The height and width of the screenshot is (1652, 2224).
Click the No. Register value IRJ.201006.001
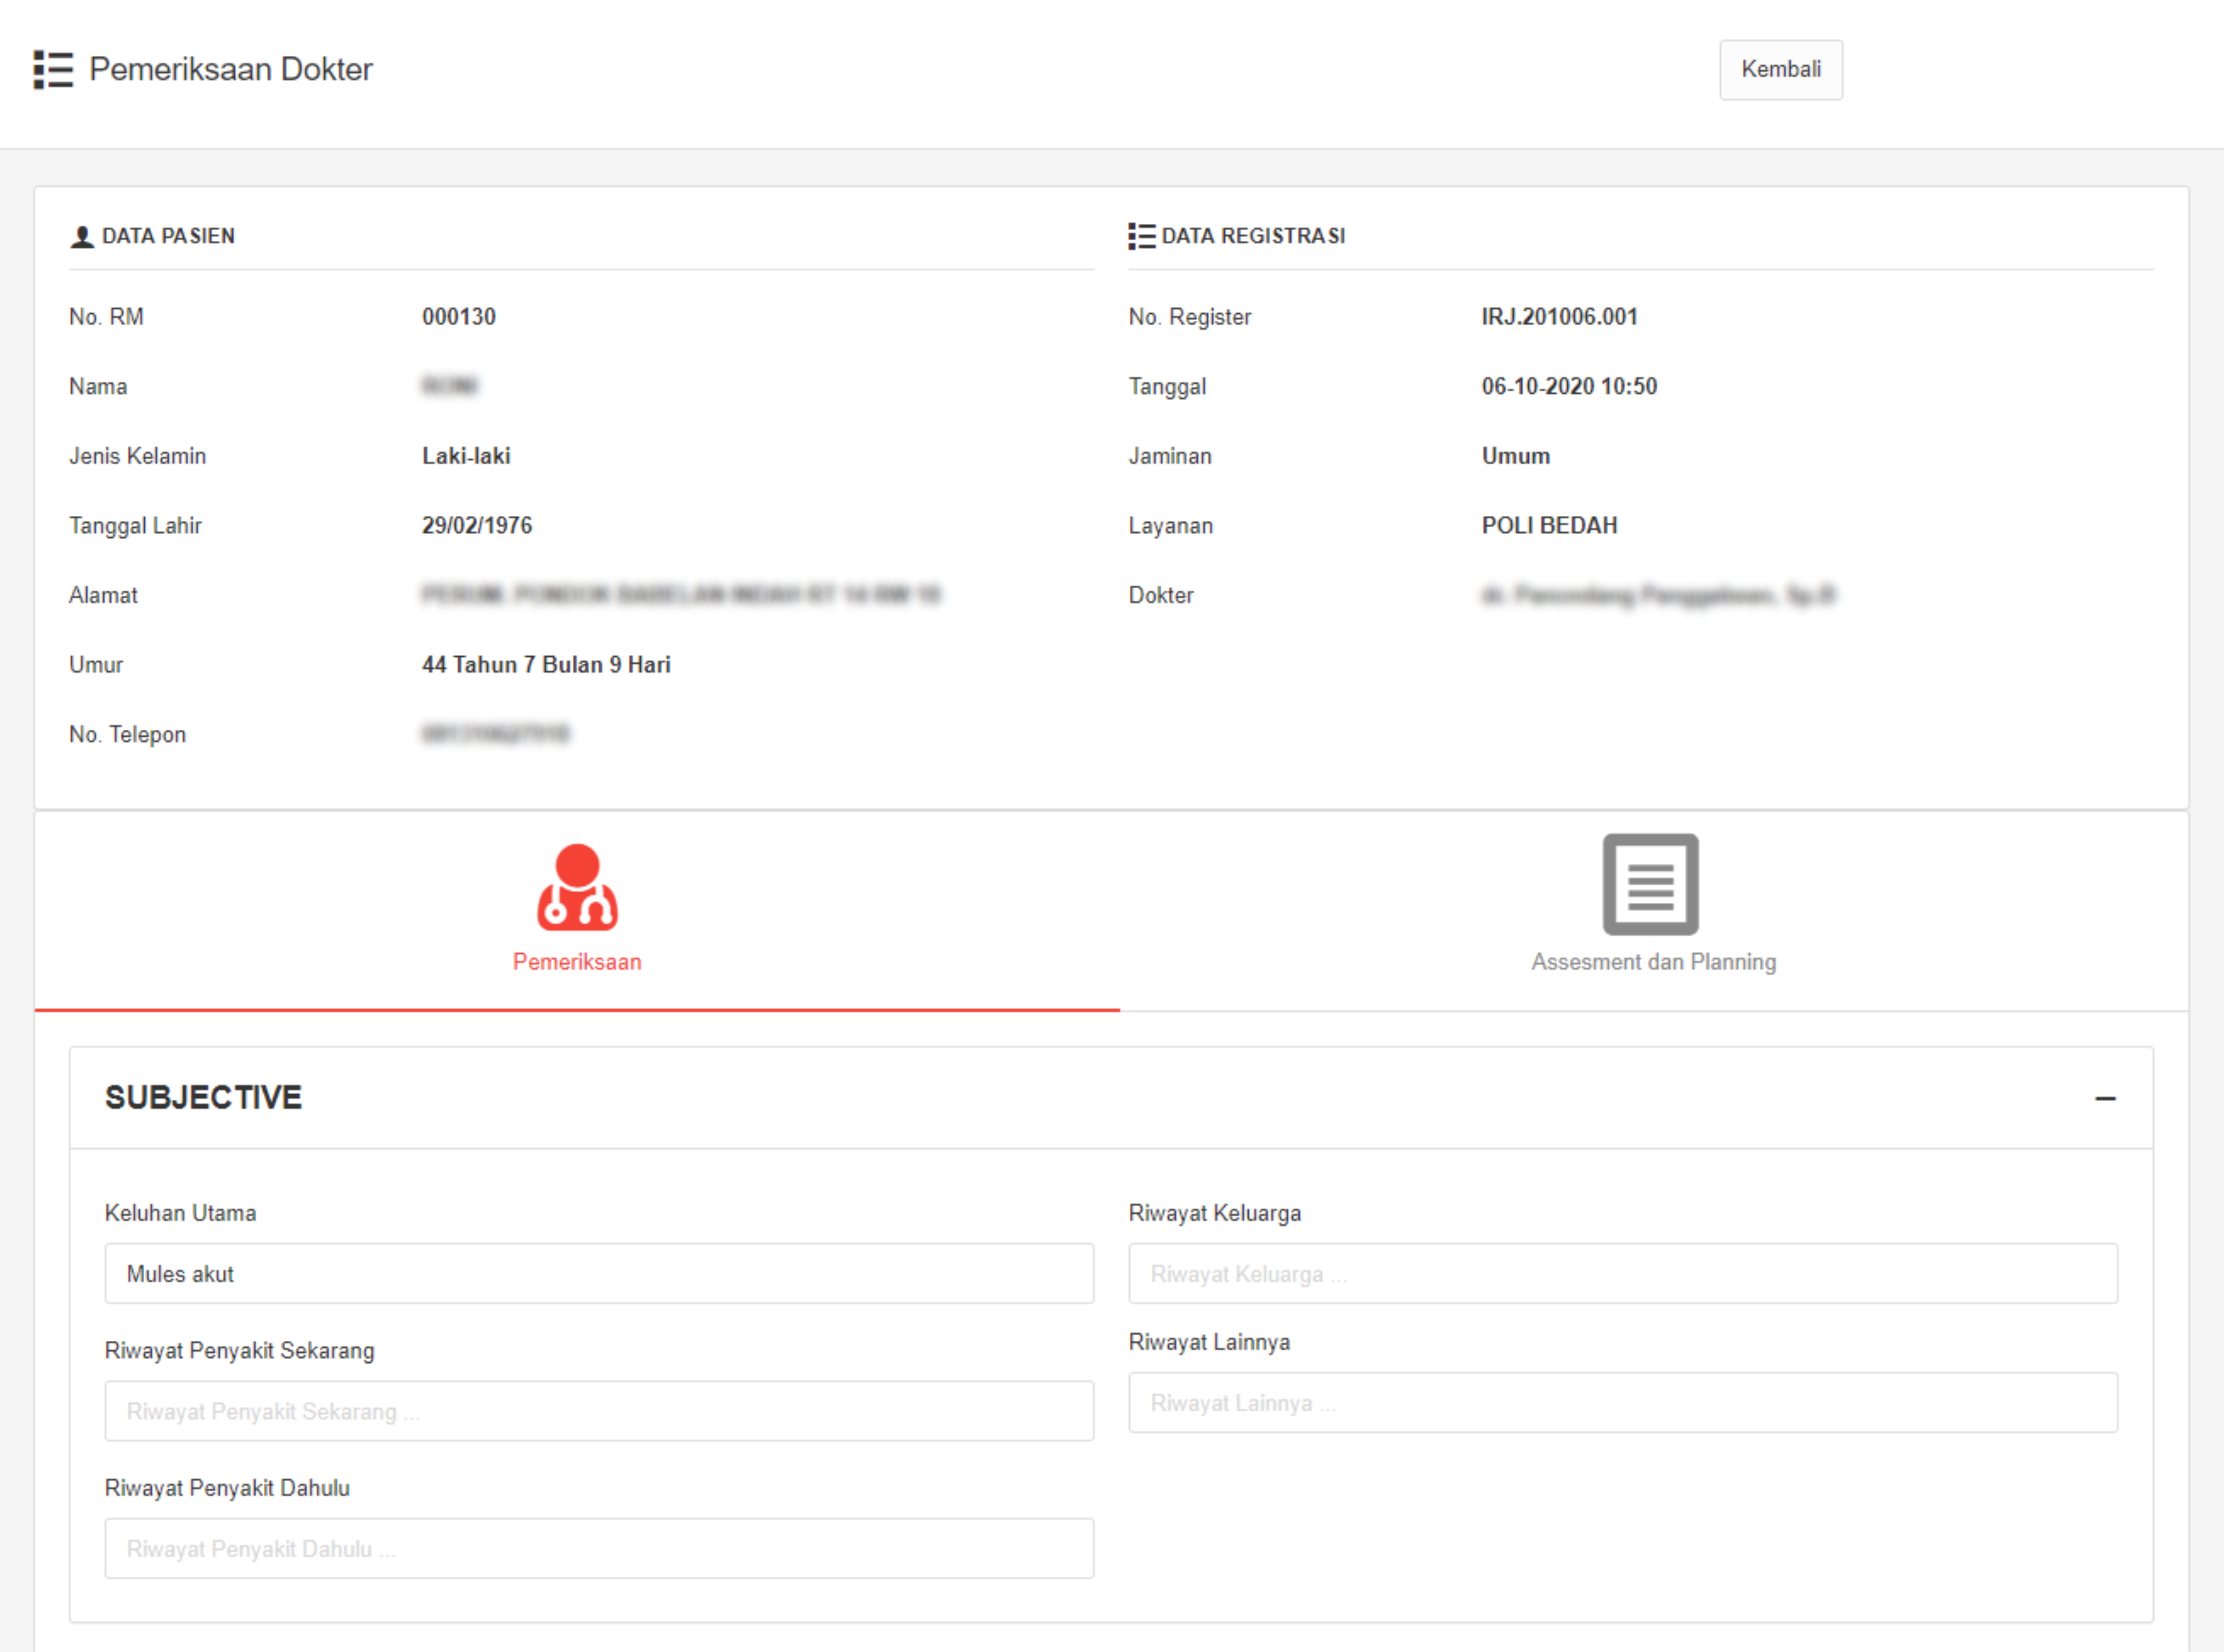(1559, 317)
